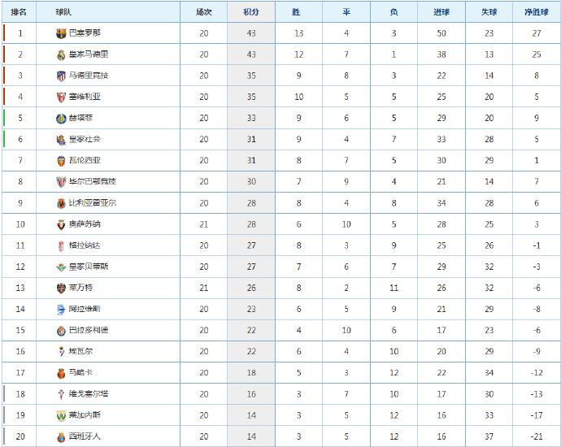Viewport: 561px width, 447px height.
Task: Select the 排名 ranking column header
Action: tap(20, 12)
